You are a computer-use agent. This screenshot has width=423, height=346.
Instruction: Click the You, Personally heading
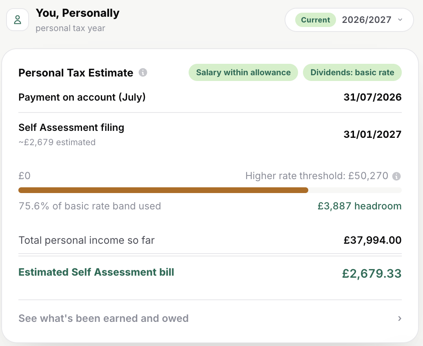(x=78, y=13)
